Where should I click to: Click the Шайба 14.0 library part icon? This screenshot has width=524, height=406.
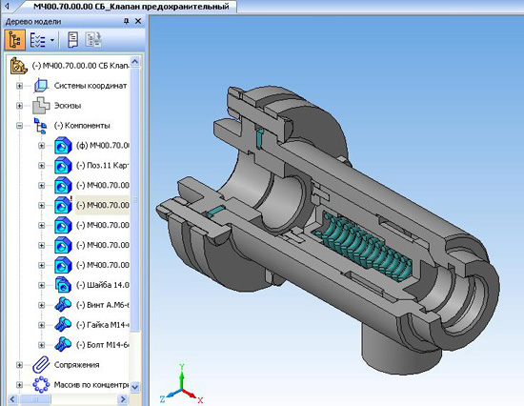click(x=63, y=285)
